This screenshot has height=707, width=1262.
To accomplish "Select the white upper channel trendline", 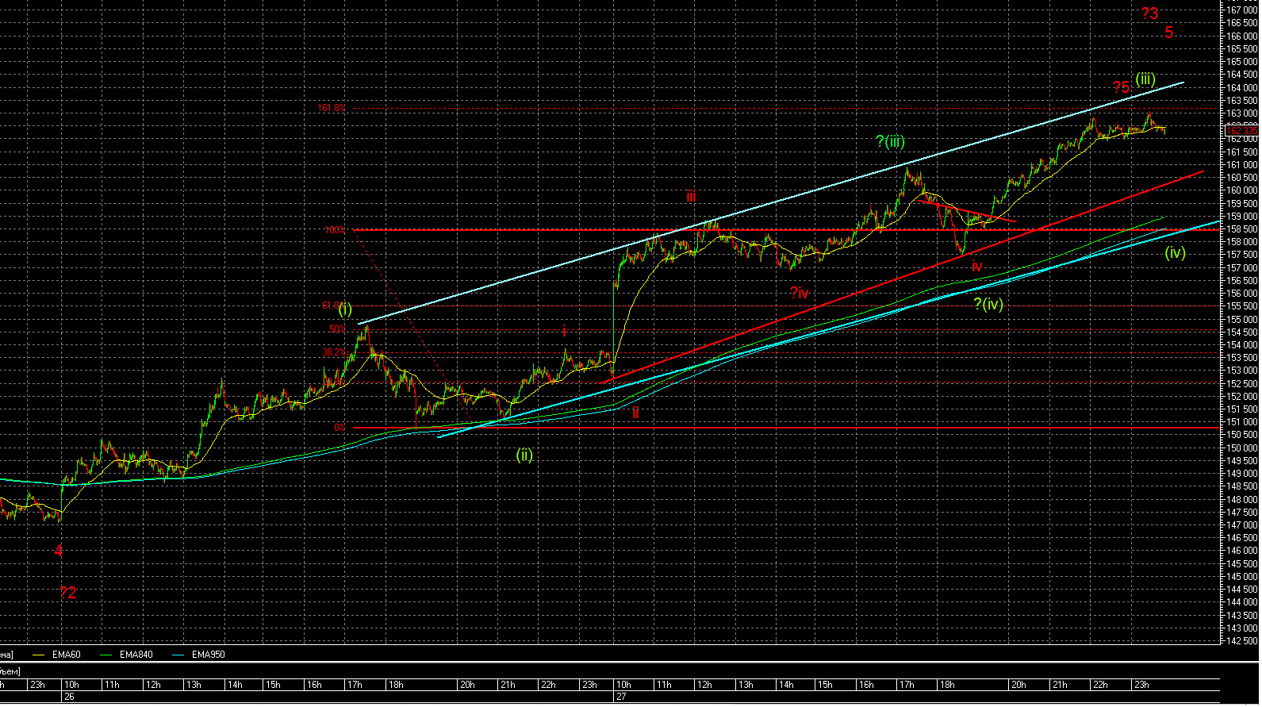I will 771,203.
